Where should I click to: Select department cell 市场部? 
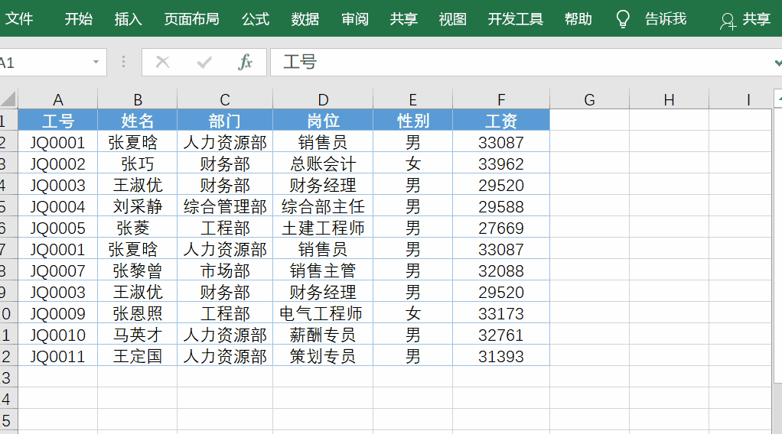click(225, 270)
